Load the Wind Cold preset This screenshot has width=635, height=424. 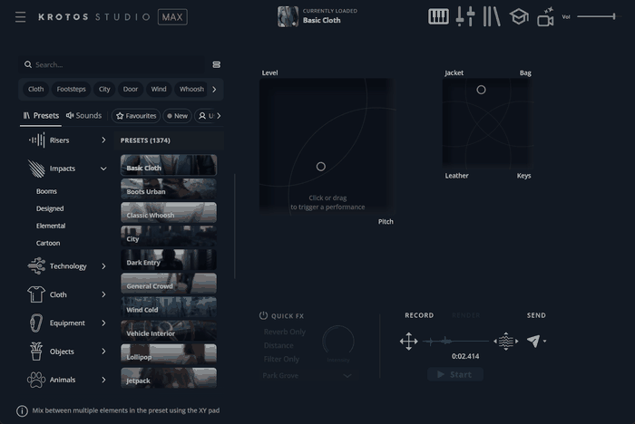coord(169,307)
